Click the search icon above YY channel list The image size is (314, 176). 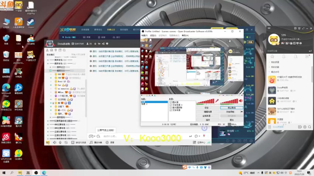[64, 50]
